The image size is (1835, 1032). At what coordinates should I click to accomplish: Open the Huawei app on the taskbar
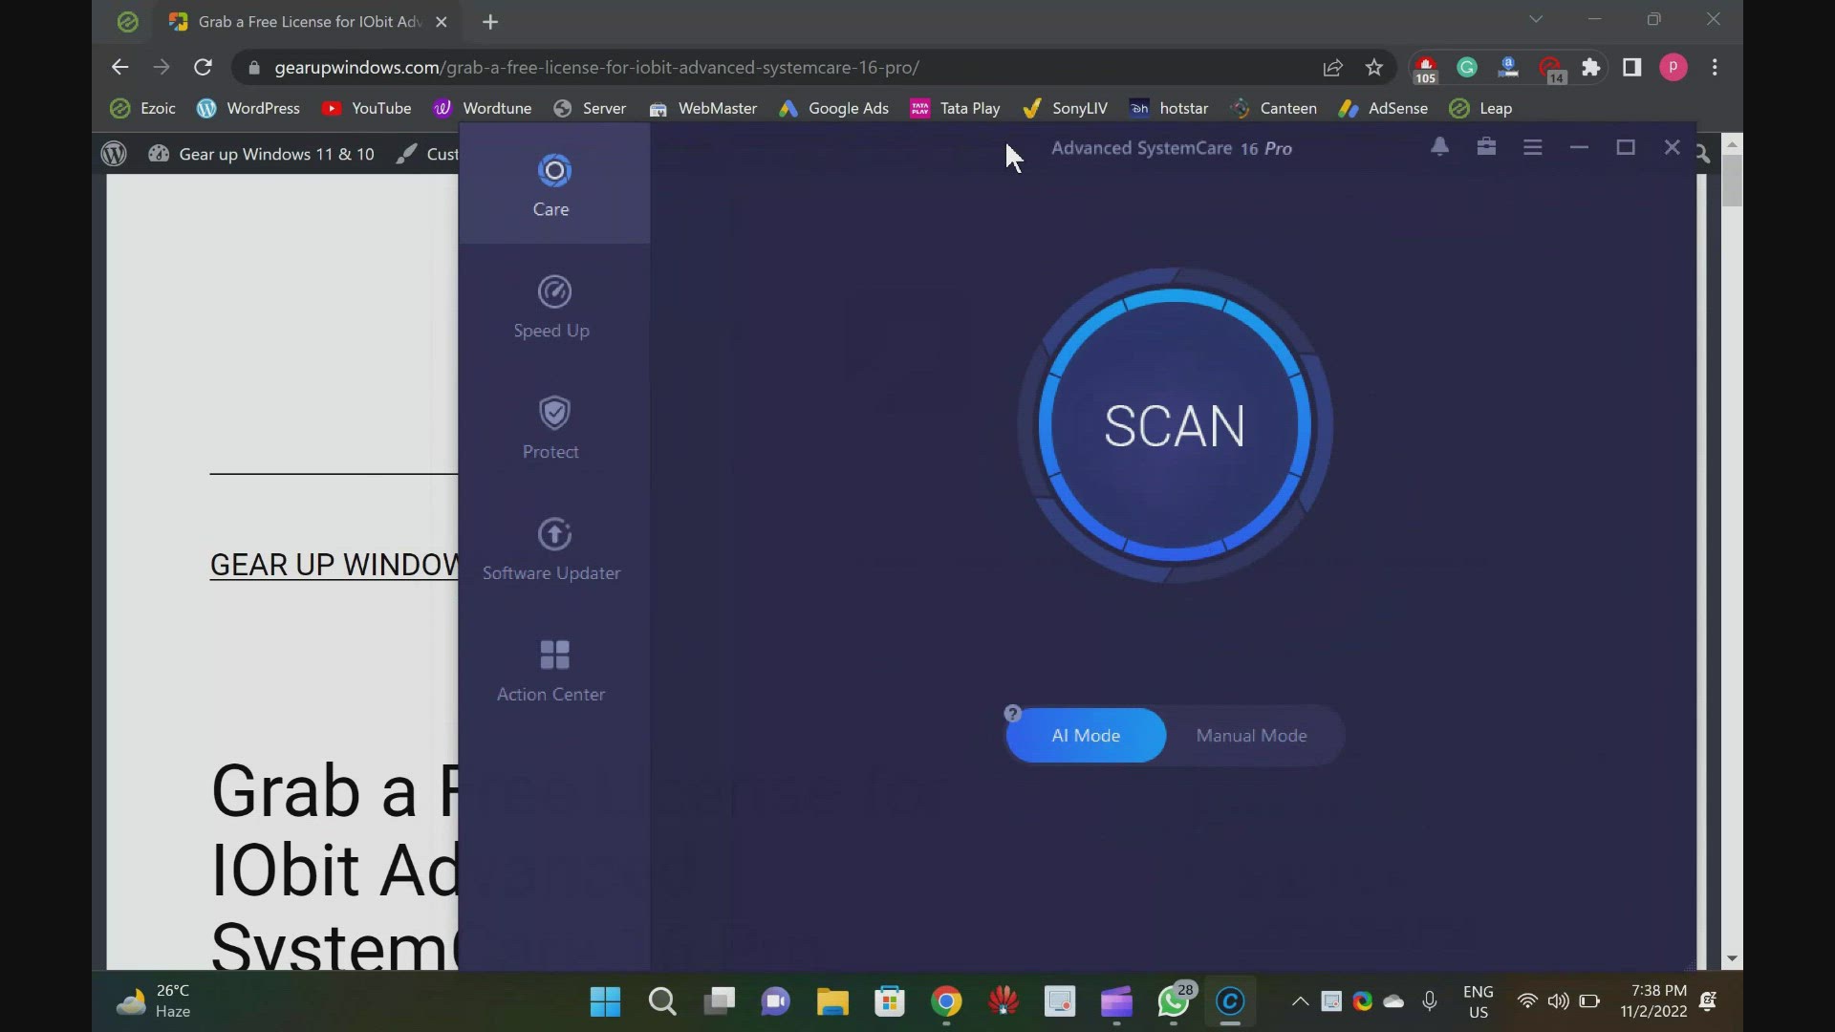(1003, 1001)
